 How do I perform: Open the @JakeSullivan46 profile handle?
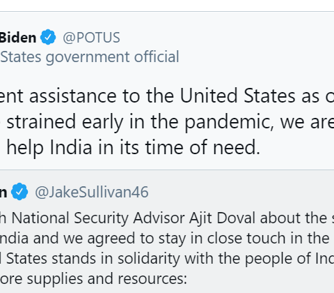[x=92, y=192]
